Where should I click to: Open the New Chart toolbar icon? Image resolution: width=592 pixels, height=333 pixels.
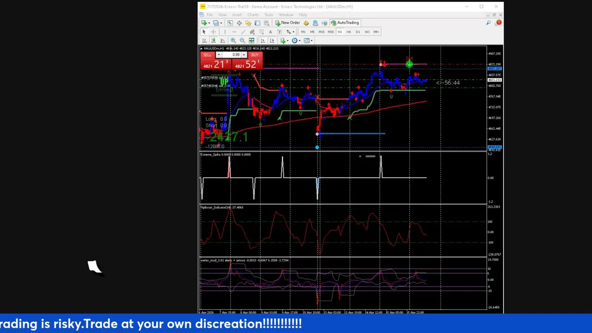tap(204, 23)
